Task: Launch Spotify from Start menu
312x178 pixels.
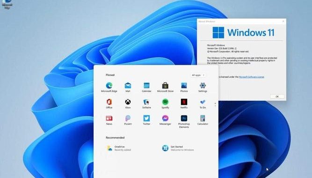Action: pyautogui.click(x=165, y=104)
